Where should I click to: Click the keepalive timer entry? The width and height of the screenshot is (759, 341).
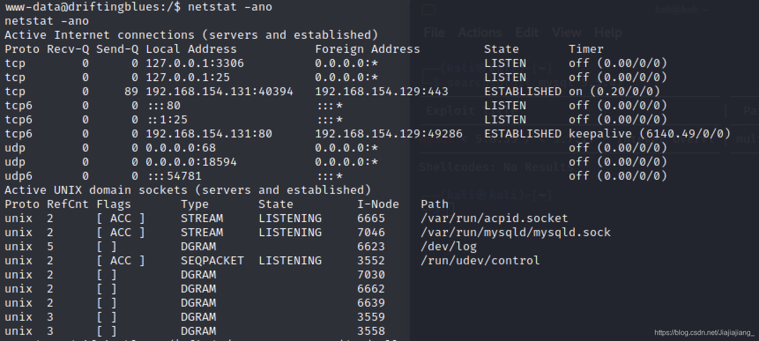coord(650,134)
